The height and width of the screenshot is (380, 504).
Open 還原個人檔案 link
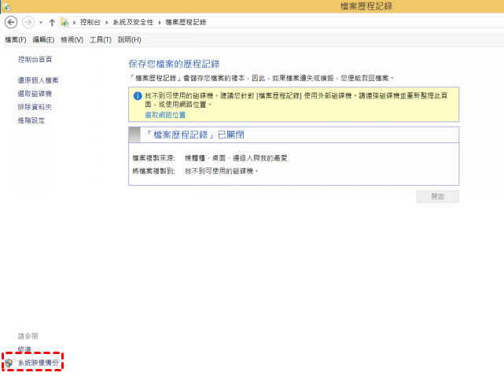39,80
